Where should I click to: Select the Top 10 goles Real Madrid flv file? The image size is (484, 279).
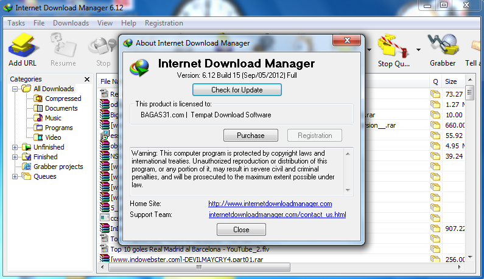point(190,249)
